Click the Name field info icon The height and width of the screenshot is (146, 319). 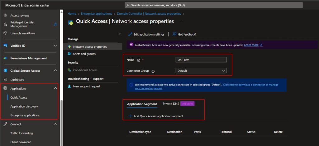coord(139,60)
